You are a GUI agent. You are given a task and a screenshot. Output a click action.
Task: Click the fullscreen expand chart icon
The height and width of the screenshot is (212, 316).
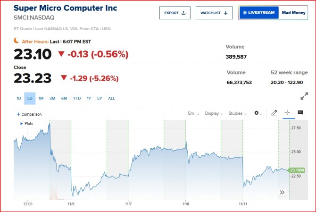point(304,96)
